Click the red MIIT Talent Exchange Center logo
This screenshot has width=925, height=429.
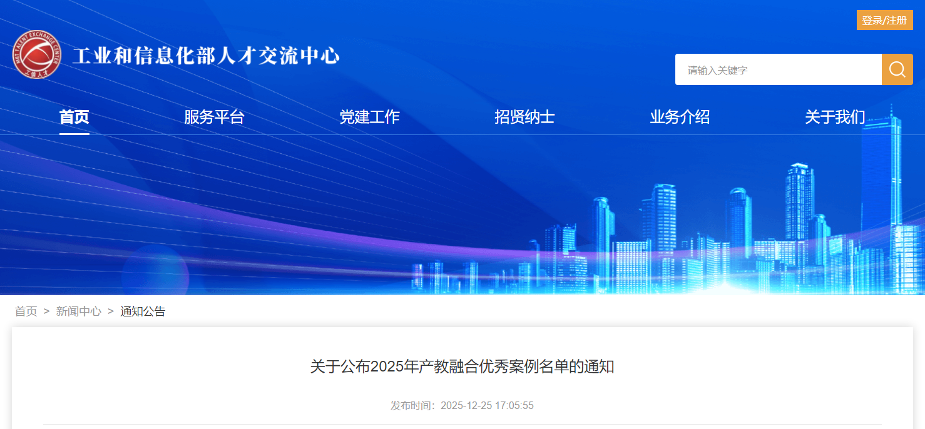pos(38,55)
